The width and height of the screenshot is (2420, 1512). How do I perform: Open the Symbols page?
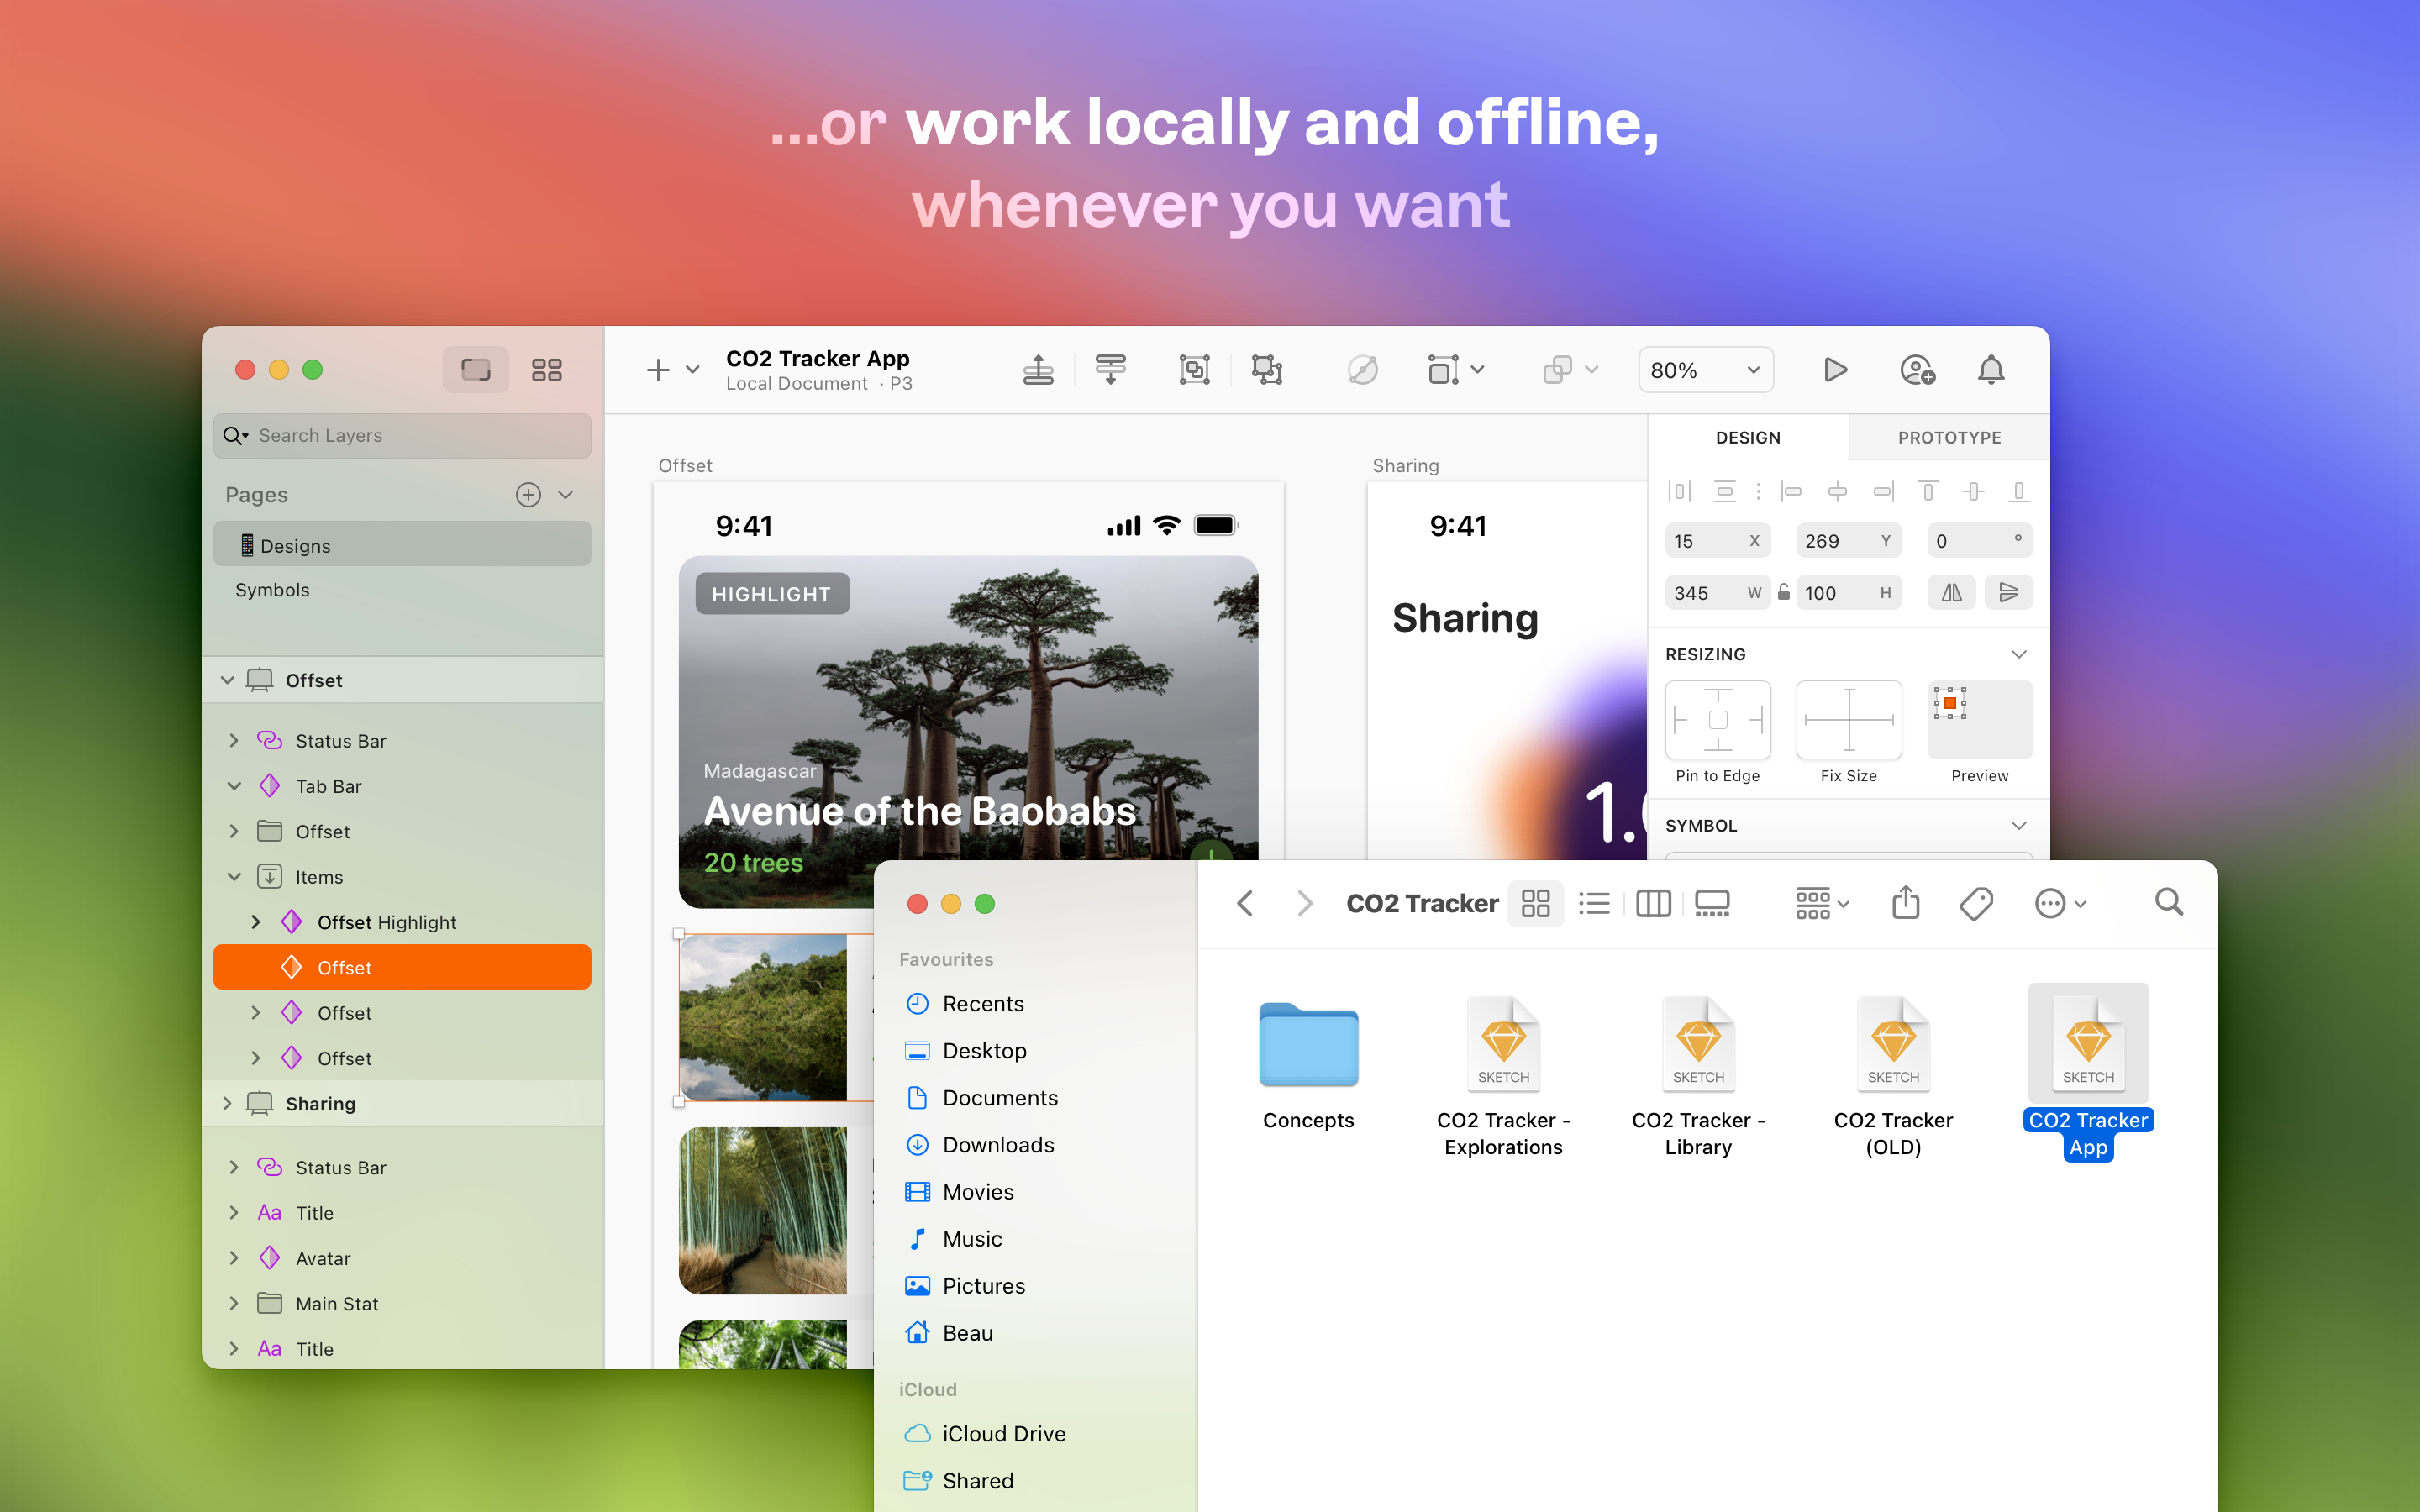coord(273,590)
